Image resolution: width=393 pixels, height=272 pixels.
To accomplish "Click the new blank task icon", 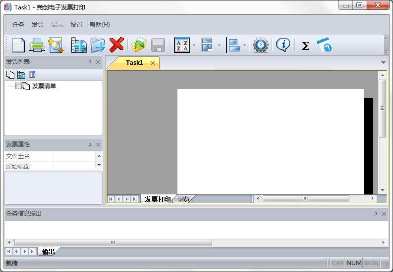I will pos(18,45).
